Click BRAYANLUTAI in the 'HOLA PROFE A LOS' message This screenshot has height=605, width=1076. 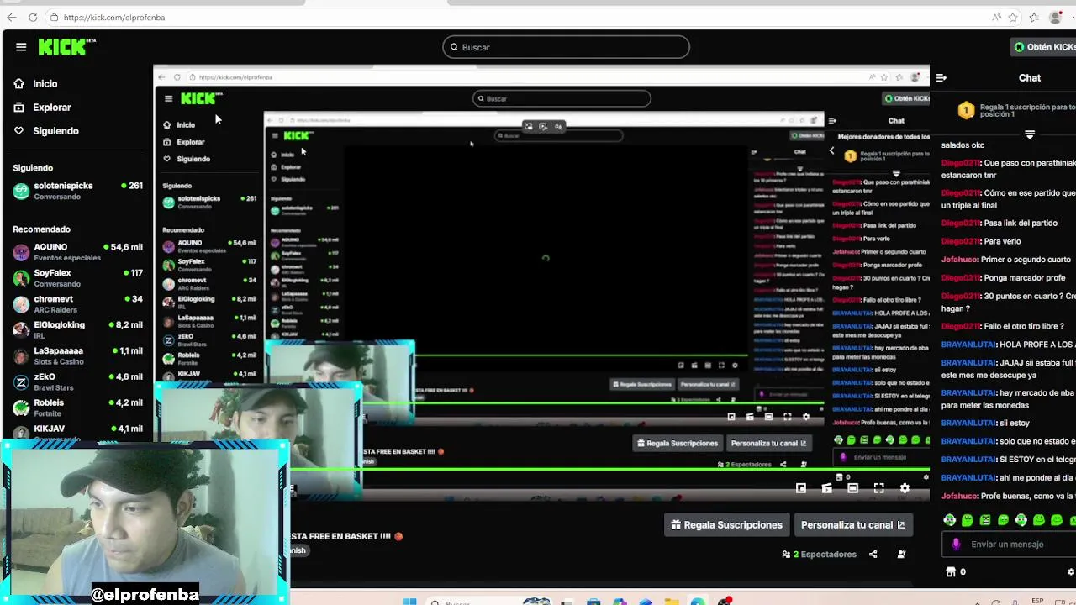[969, 345]
